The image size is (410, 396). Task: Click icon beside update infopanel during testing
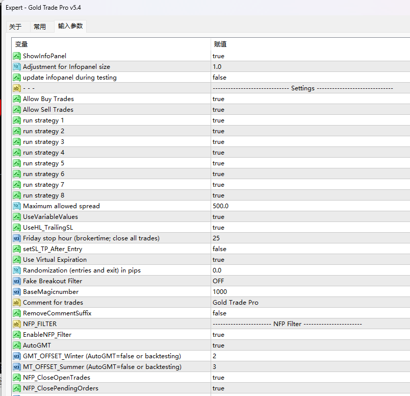pyautogui.click(x=17, y=78)
